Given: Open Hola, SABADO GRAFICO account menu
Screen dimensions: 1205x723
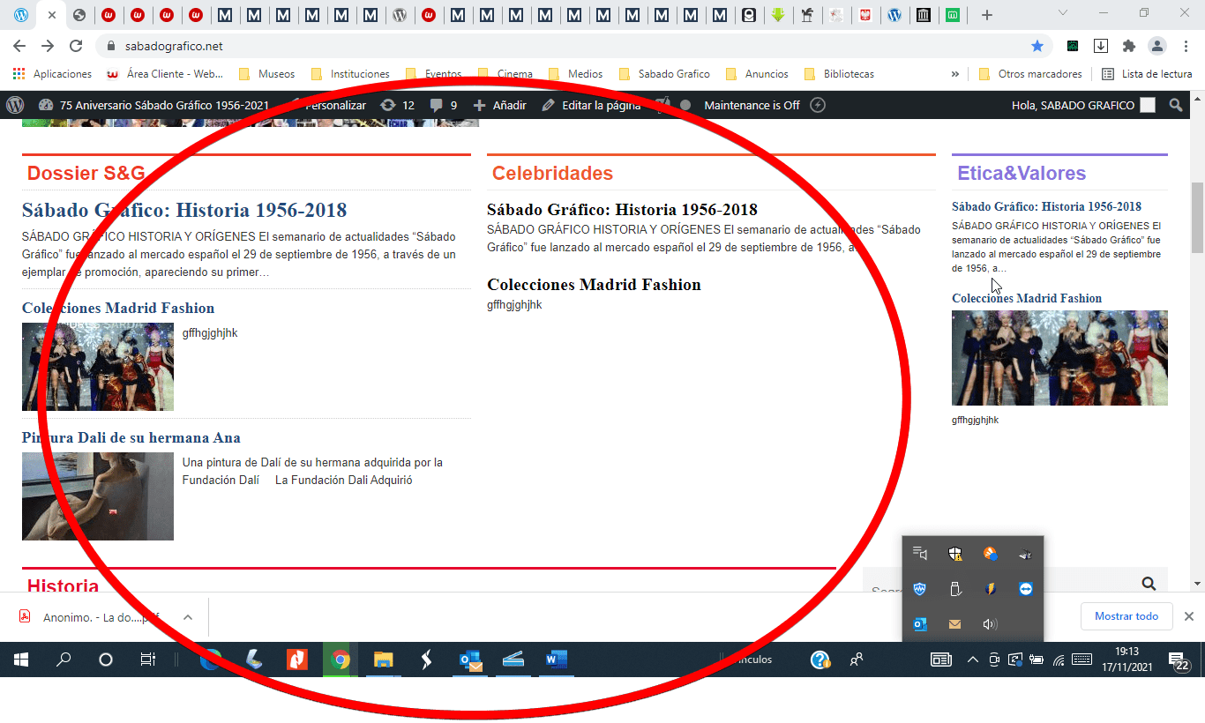Looking at the screenshot, I should coord(1083,105).
